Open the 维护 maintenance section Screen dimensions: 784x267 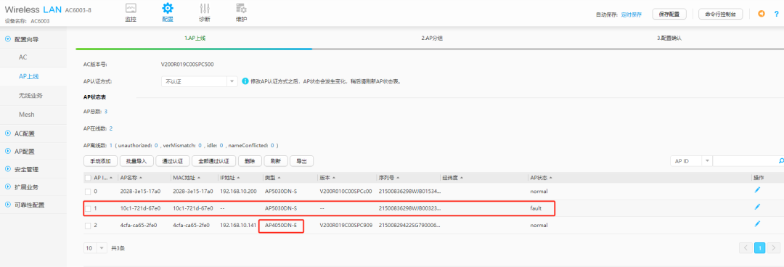click(x=241, y=12)
